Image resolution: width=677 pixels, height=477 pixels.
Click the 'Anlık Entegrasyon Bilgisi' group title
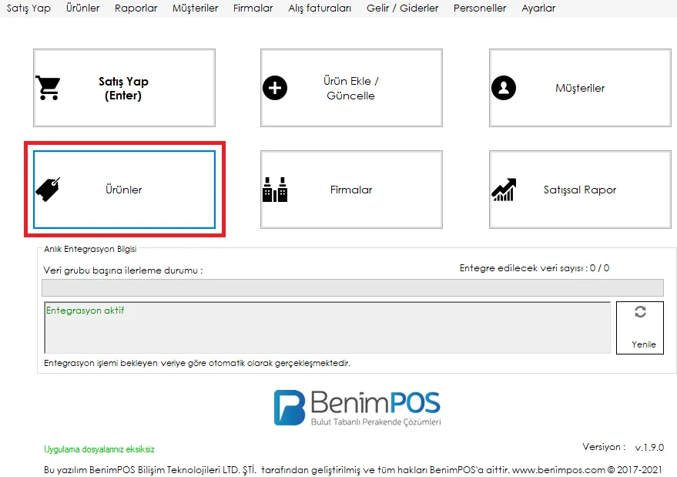(90, 250)
